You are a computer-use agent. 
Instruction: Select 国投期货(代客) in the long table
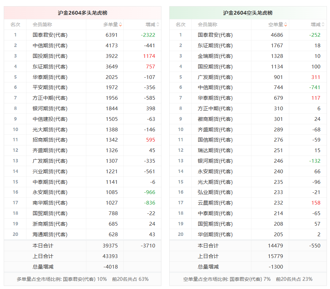[x=50, y=56]
